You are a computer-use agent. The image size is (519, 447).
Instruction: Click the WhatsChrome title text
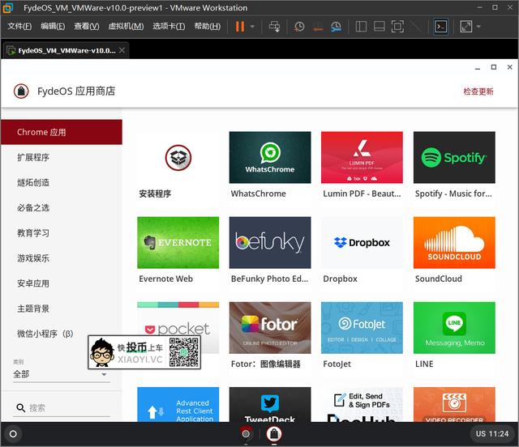[258, 194]
